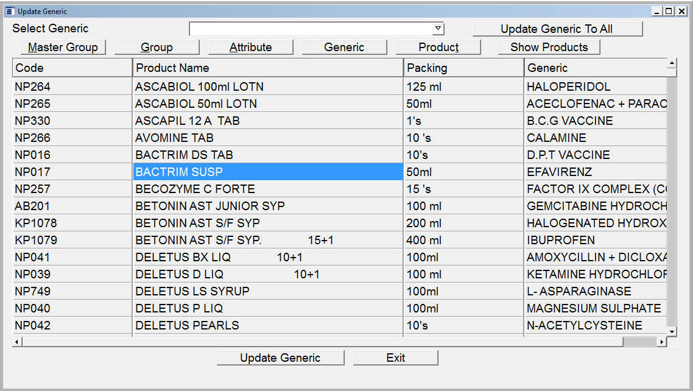Click the Packing column header
This screenshot has height=391, width=693.
(463, 68)
